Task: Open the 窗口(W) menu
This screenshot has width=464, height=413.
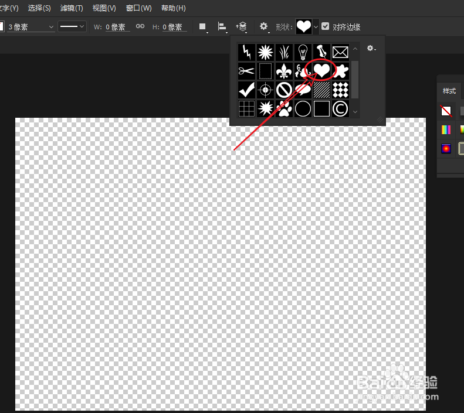Action: coord(139,8)
